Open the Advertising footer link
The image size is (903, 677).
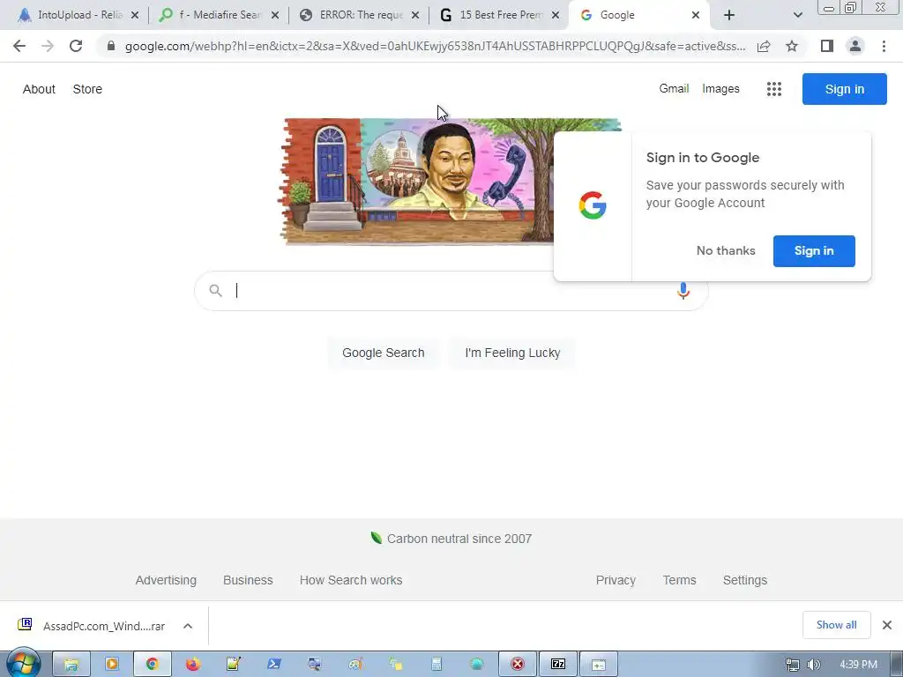pos(166,580)
